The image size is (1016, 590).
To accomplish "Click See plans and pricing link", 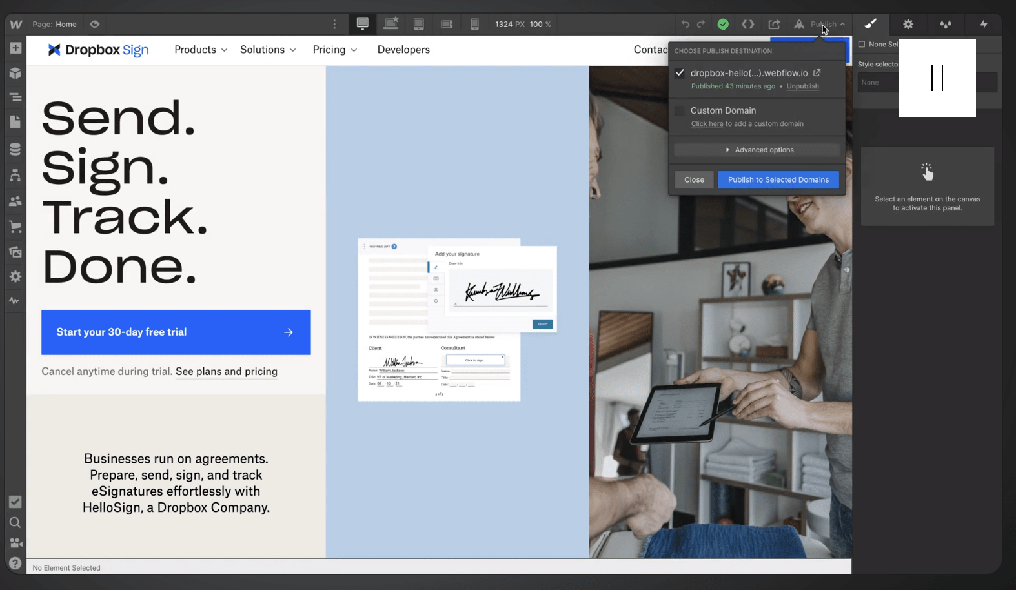I will click(227, 371).
